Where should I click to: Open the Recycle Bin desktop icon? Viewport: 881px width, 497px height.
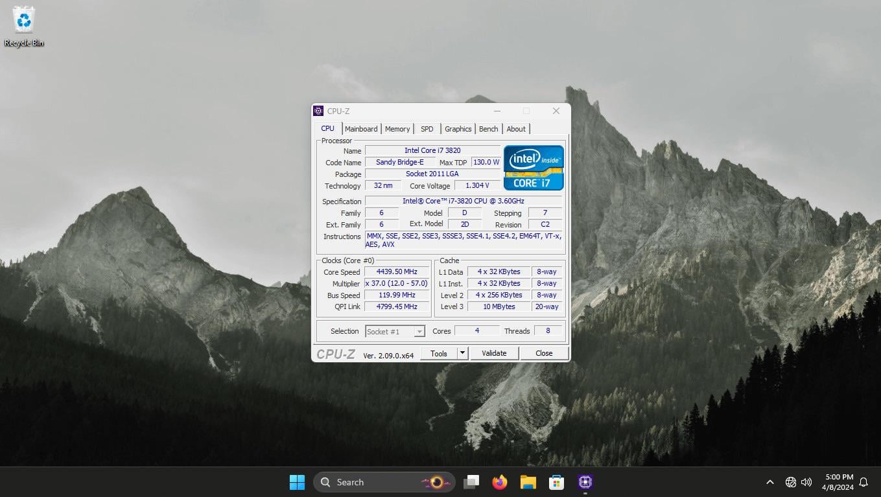click(24, 27)
